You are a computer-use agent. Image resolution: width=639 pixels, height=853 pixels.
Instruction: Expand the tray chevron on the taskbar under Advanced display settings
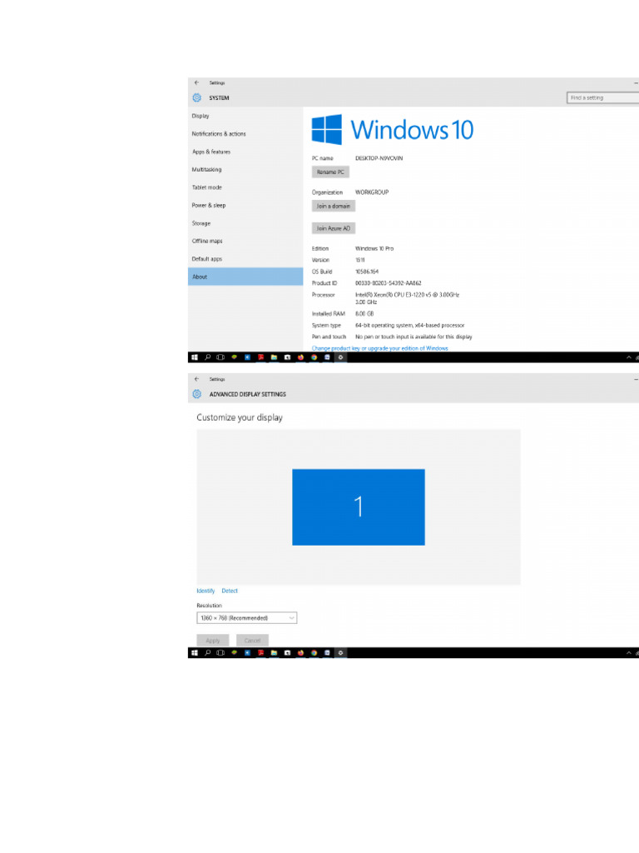pos(629,653)
